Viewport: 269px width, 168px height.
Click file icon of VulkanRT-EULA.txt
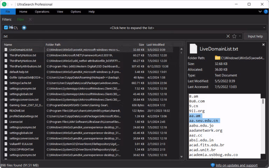click(6, 144)
